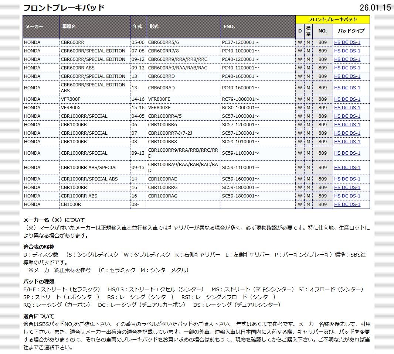Click the PC37-1200001～ frame number cell
The width and height of the screenshot is (394, 354).
(x=258, y=42)
